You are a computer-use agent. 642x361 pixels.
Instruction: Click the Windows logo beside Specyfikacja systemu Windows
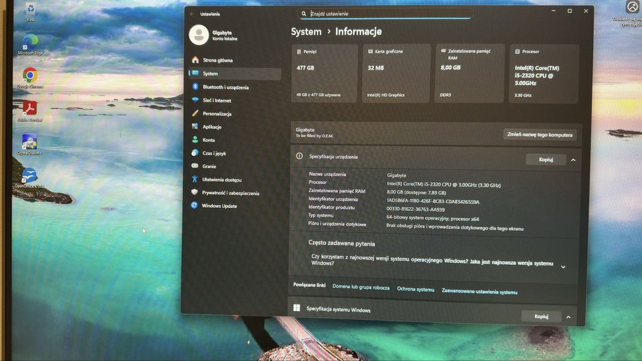(297, 307)
